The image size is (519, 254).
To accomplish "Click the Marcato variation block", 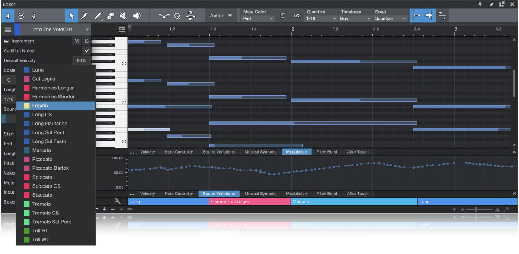I will pyautogui.click(x=354, y=201).
